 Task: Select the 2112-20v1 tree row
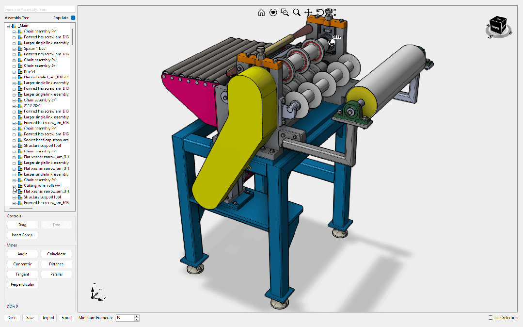tap(32, 106)
